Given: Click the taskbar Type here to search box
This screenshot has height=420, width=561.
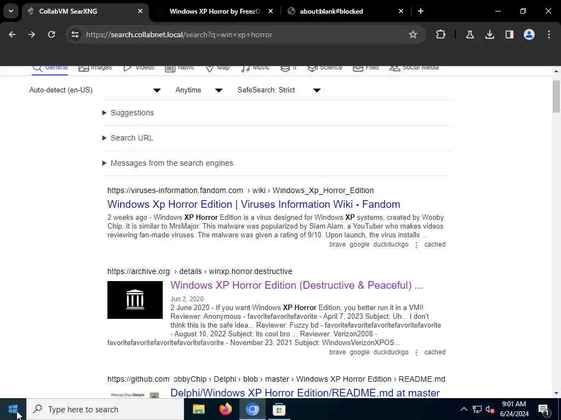Looking at the screenshot, I should pos(105,409).
